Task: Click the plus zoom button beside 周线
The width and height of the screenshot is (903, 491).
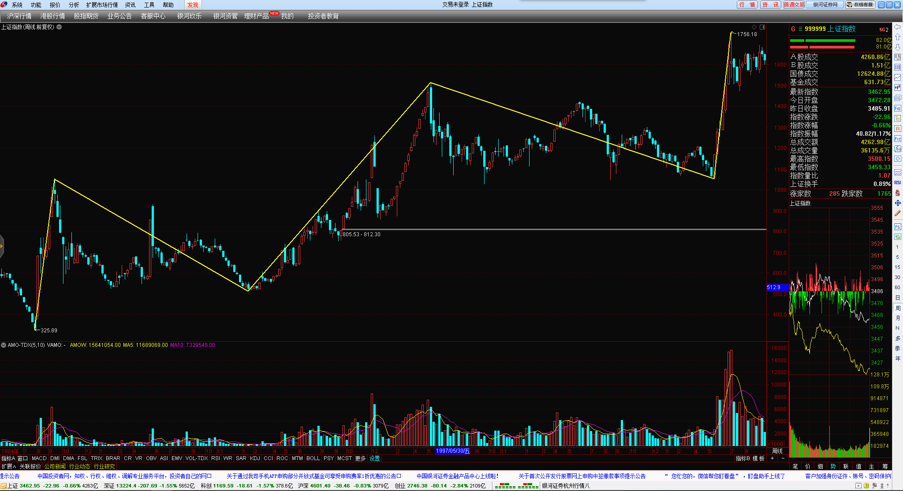Action: [772, 458]
